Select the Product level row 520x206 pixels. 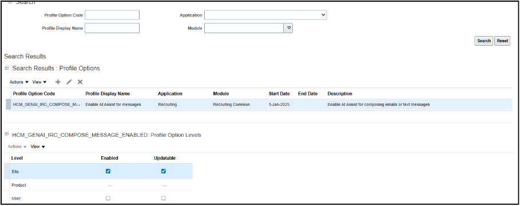click(98, 185)
